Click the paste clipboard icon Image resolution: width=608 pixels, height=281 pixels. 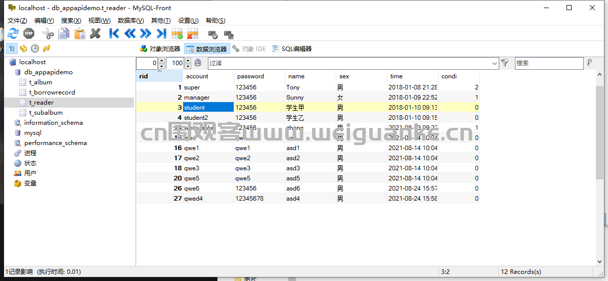click(x=80, y=34)
